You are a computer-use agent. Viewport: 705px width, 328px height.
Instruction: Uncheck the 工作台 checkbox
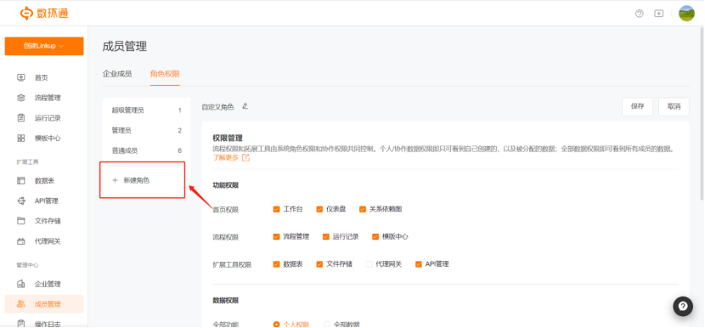point(277,209)
